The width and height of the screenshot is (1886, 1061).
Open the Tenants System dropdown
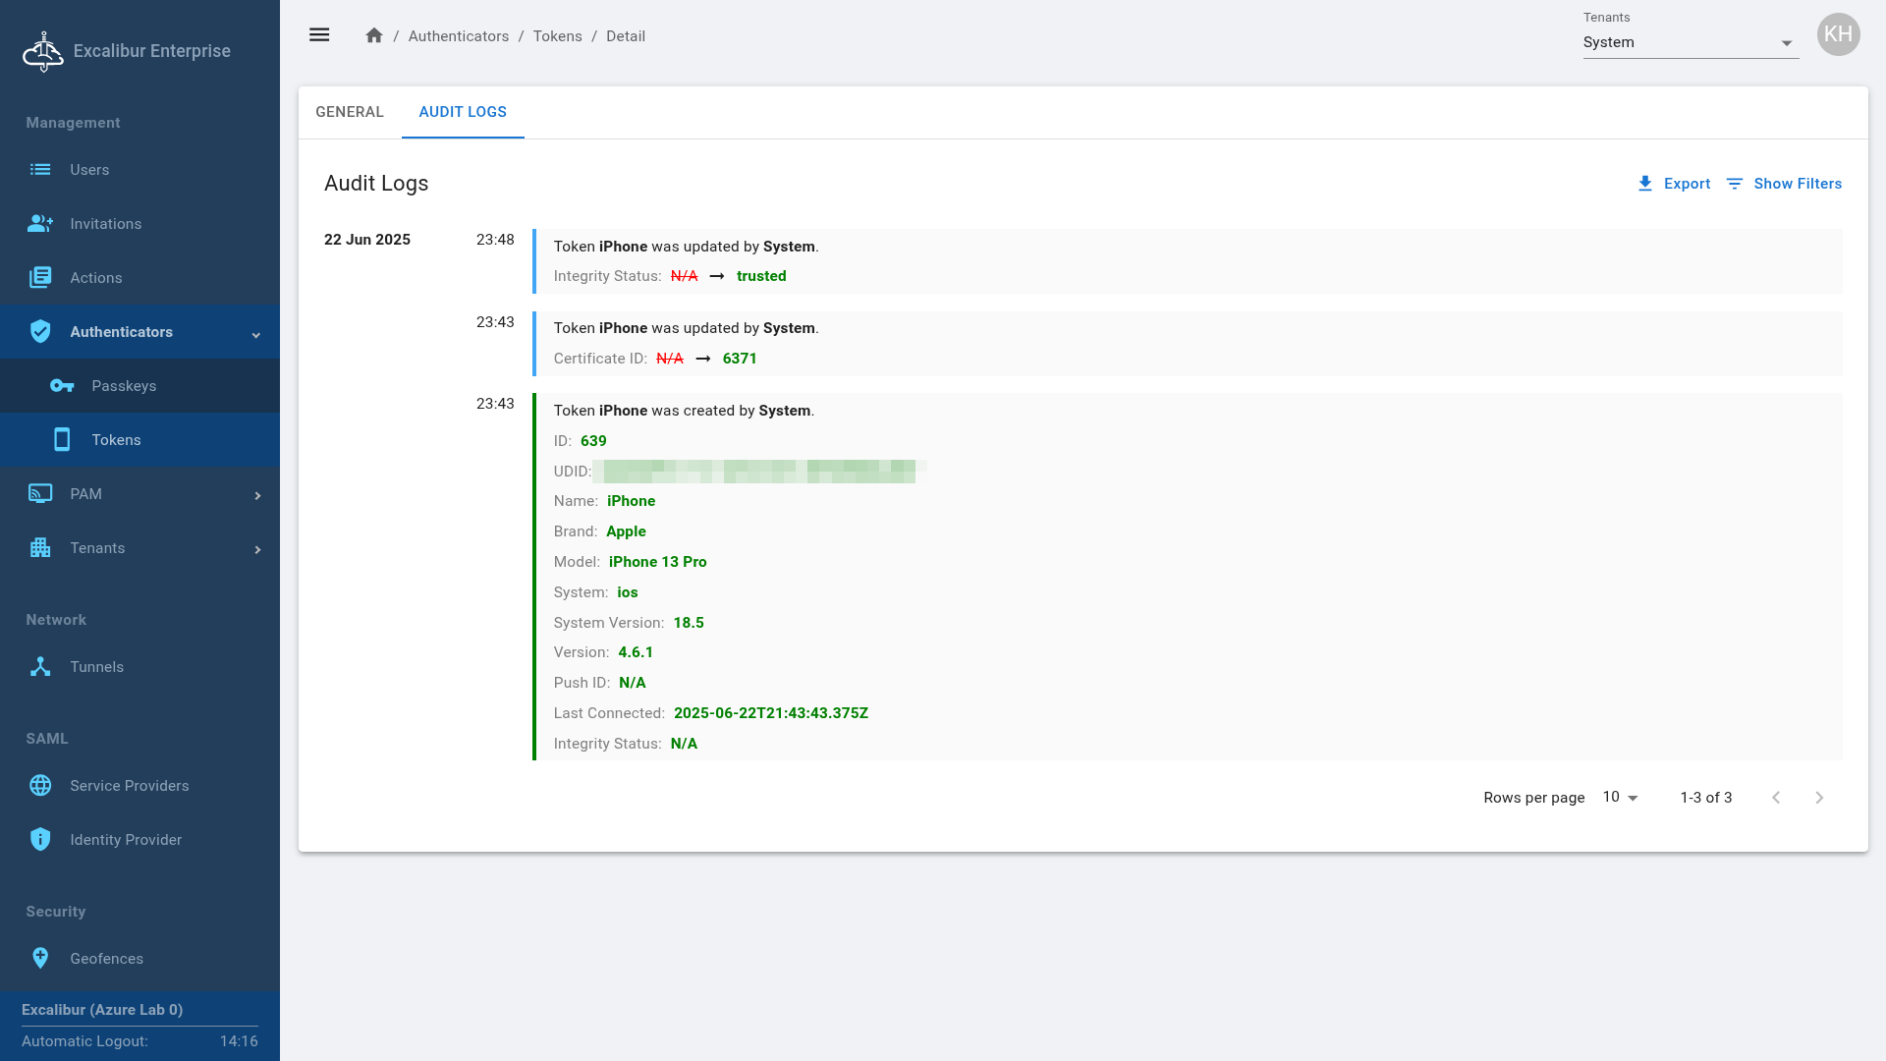point(1690,42)
